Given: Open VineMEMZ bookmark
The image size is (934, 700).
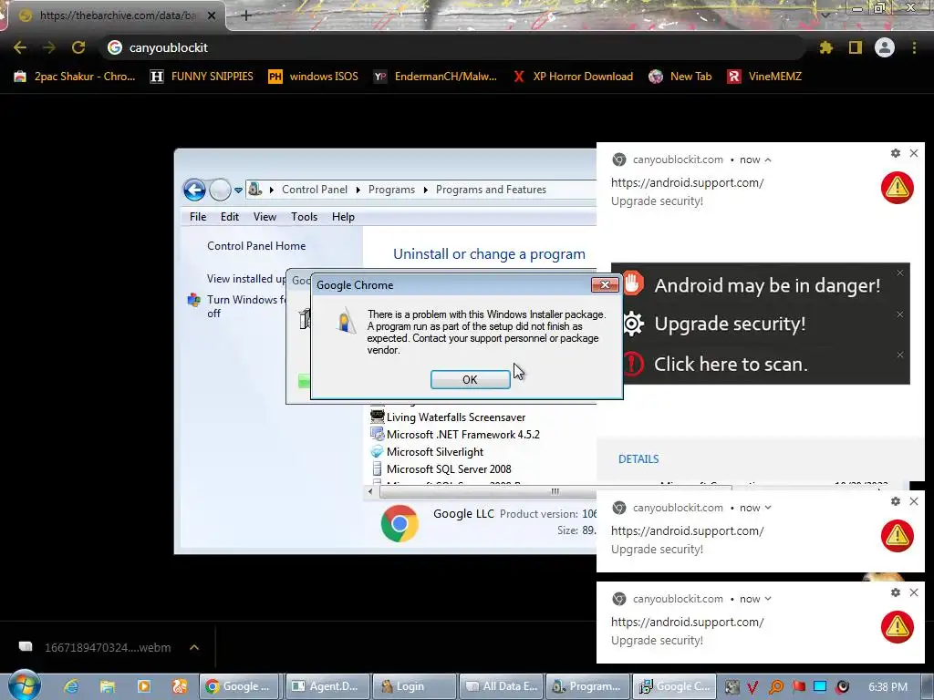Looking at the screenshot, I should pos(765,77).
